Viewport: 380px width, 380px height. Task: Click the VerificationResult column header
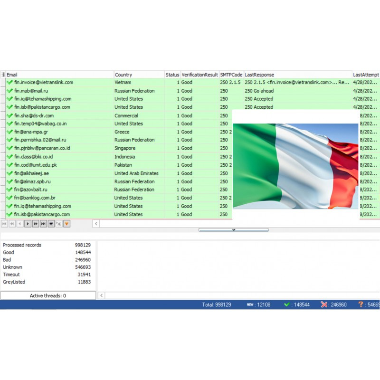pos(199,75)
